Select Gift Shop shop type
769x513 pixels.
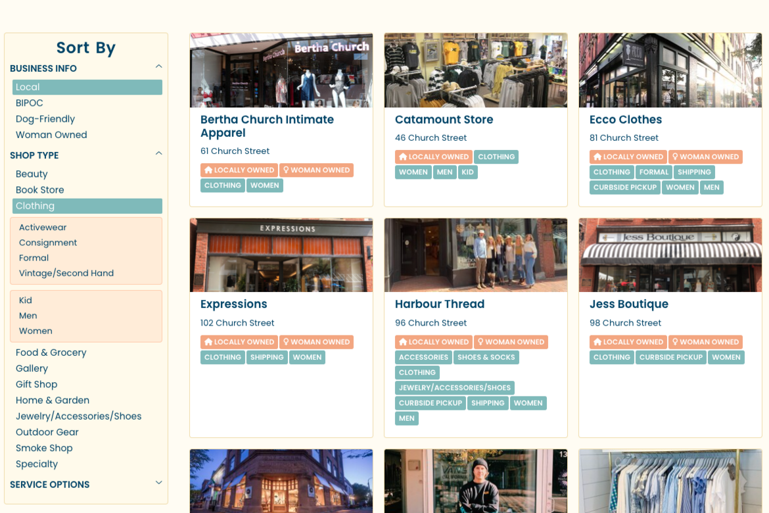(36, 384)
